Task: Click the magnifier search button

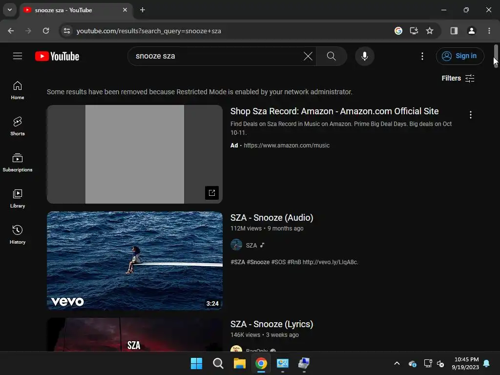Action: click(x=332, y=56)
